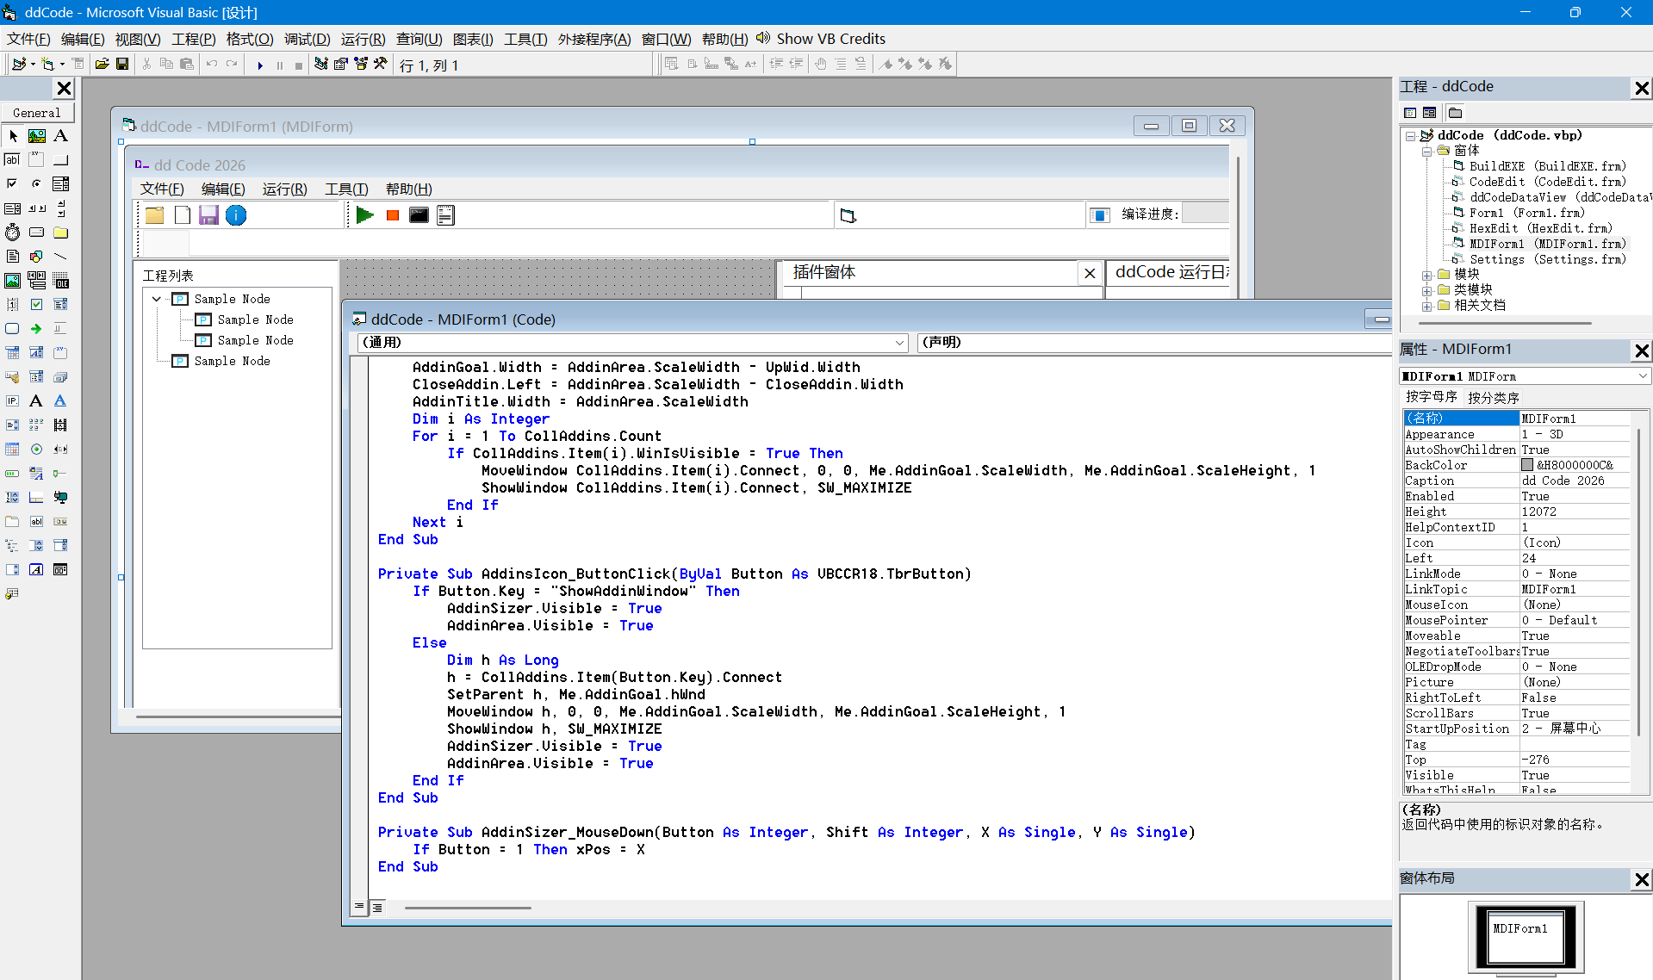Click the Save Project floppy icon
Viewport: 1653px width, 980px height.
pos(122,65)
